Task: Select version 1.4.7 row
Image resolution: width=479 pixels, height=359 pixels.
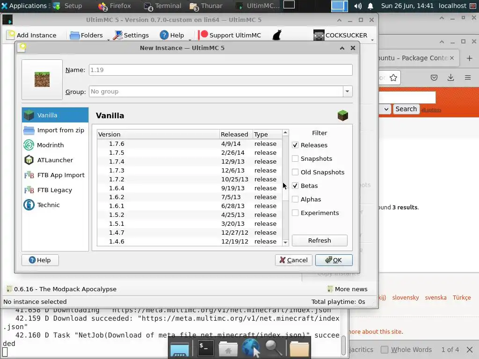Action: pyautogui.click(x=189, y=232)
